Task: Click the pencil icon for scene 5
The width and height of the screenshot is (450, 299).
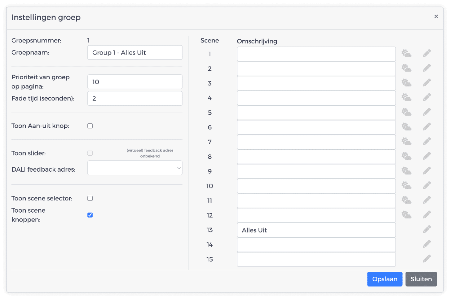Action: (427, 112)
